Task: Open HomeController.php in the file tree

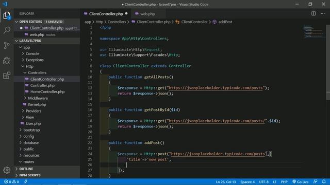Action: (x=47, y=91)
